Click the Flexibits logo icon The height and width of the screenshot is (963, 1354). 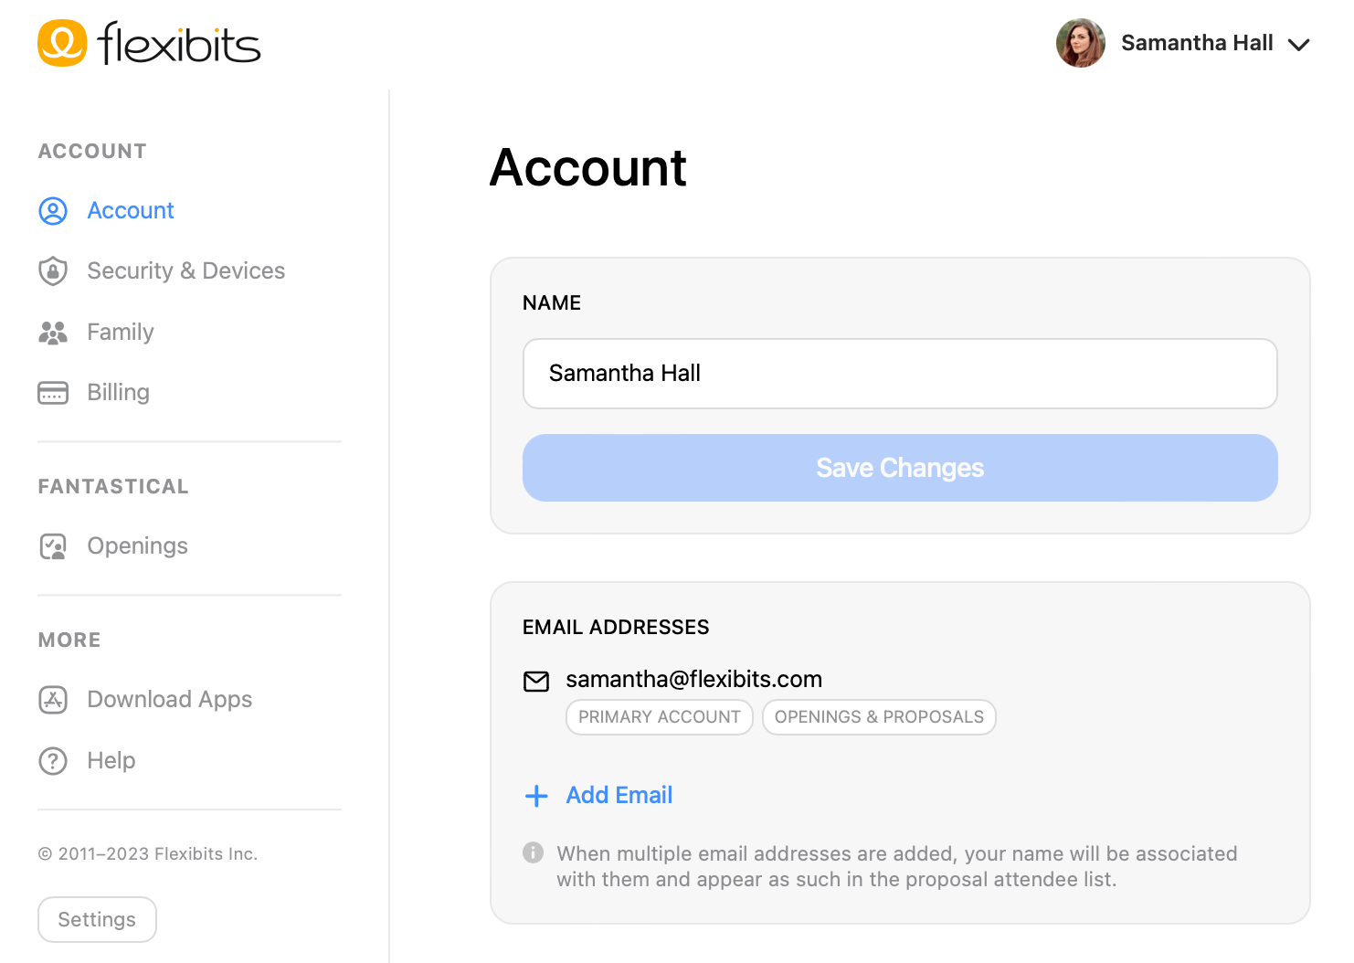coord(62,43)
